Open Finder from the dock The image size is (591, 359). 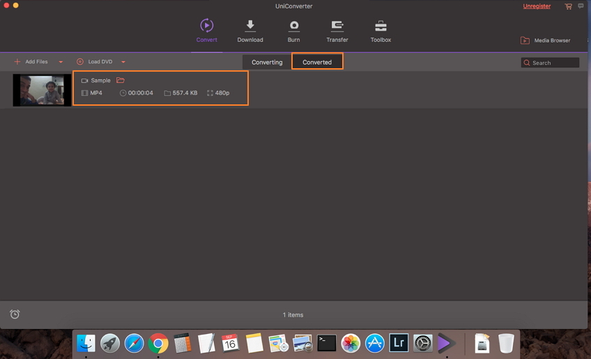pyautogui.click(x=86, y=343)
